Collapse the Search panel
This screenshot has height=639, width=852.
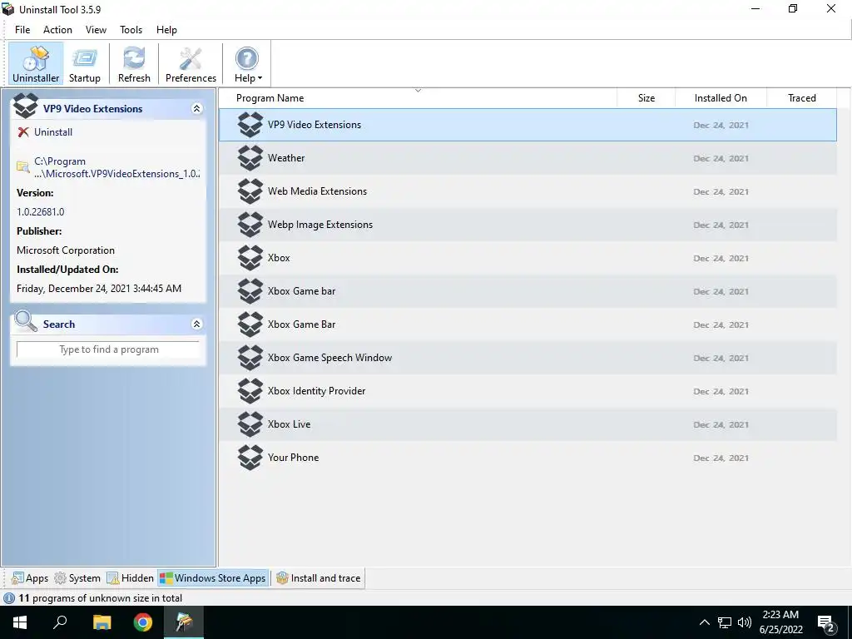click(x=196, y=324)
